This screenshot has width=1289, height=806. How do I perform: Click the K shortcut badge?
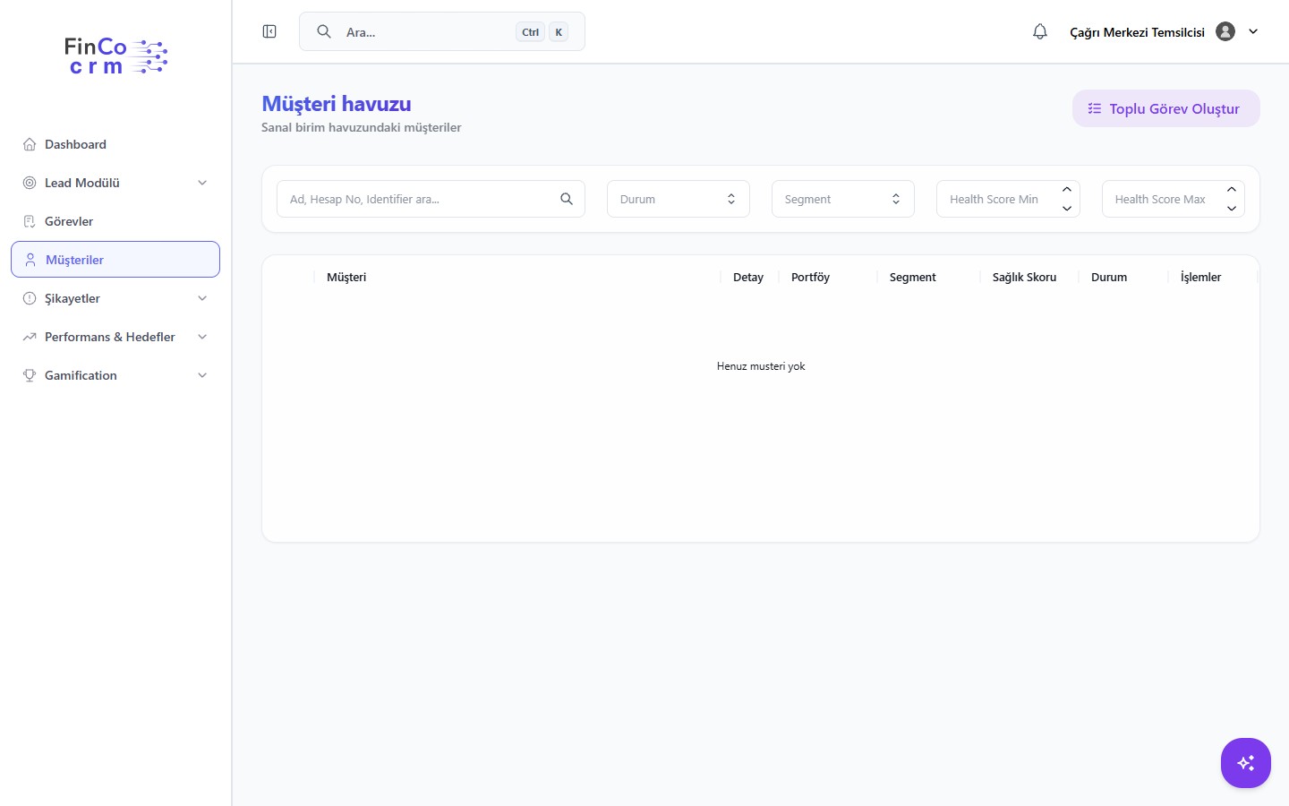pos(559,32)
